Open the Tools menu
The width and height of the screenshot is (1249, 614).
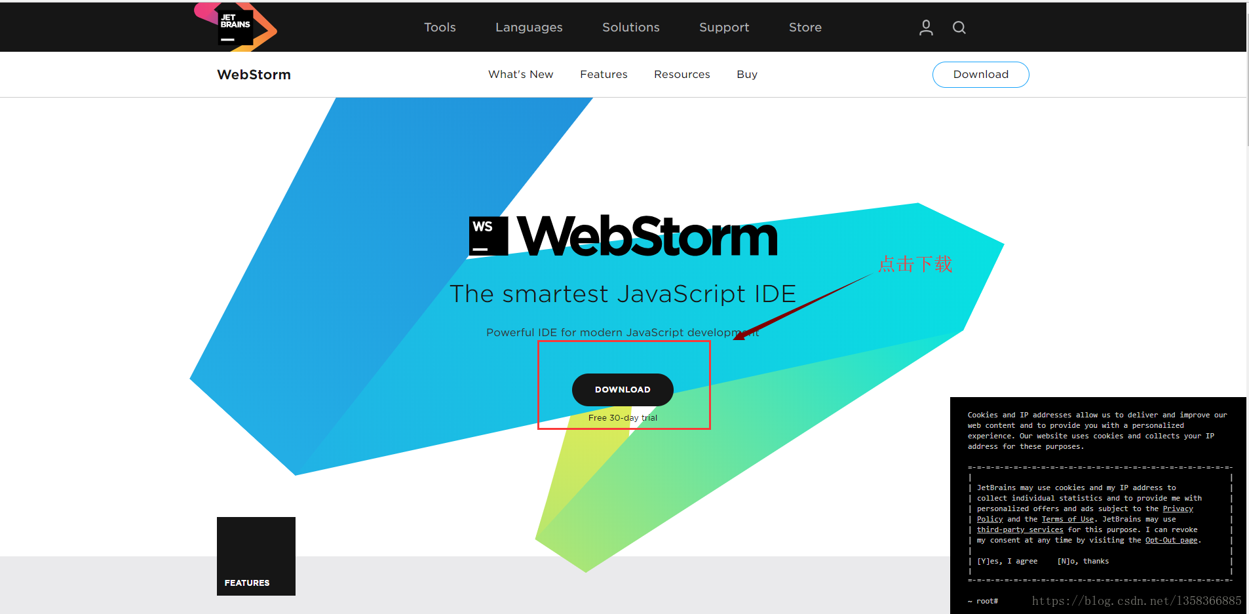440,27
